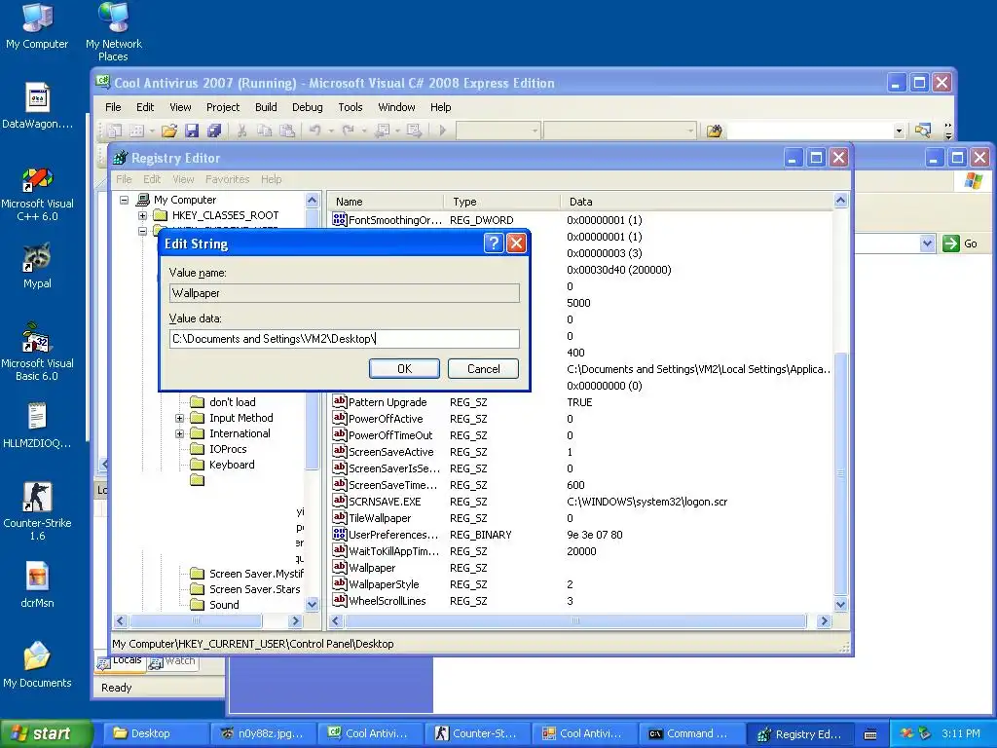The width and height of the screenshot is (997, 748).
Task: Select the dcrMsn desktop icon
Action: tap(37, 584)
